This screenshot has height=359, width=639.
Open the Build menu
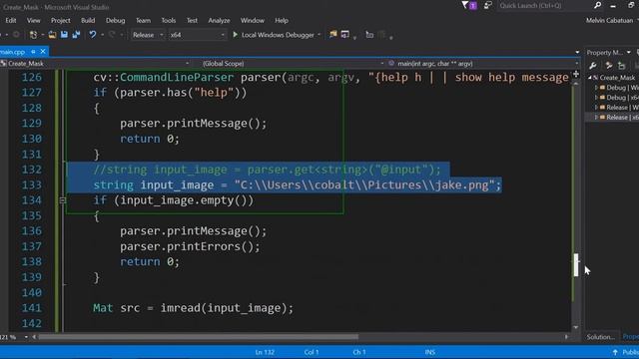[x=88, y=20]
